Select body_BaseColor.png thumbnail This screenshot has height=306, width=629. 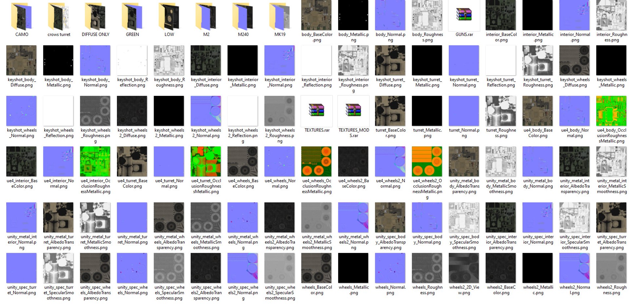point(316,15)
